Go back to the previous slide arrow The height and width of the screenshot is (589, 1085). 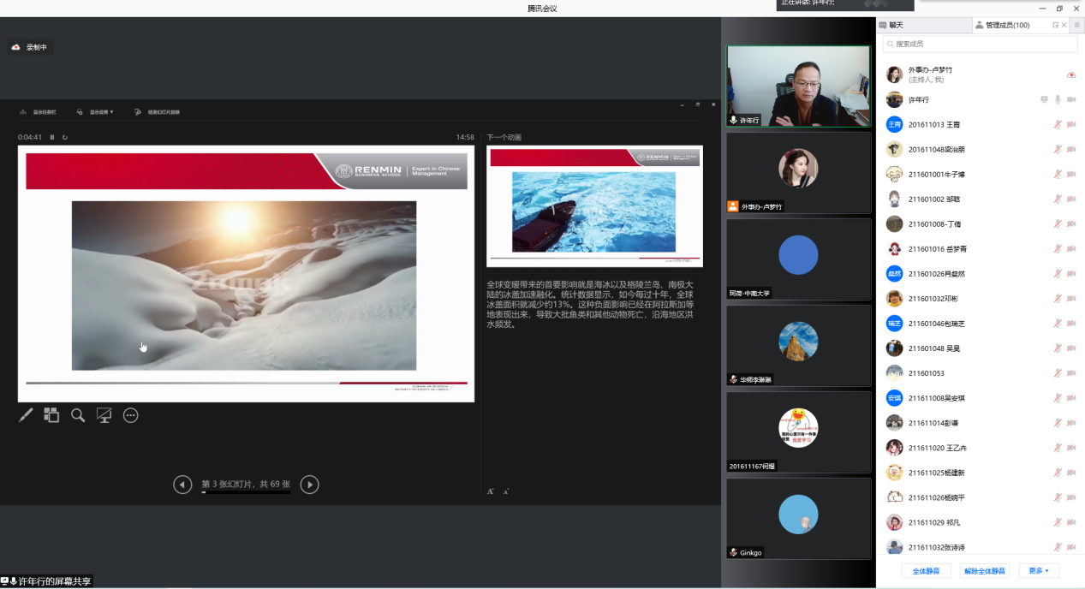pyautogui.click(x=182, y=485)
